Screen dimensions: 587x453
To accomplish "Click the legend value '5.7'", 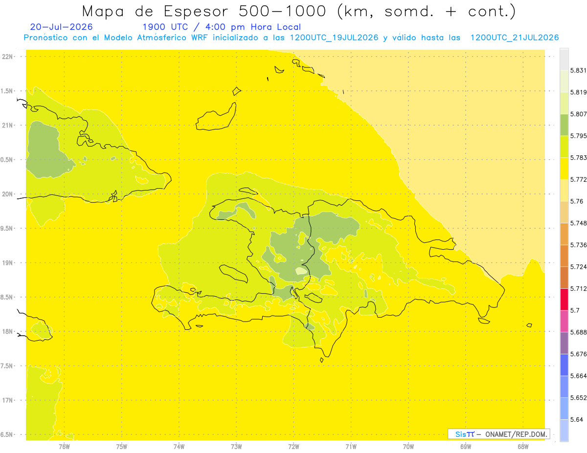I will (574, 310).
